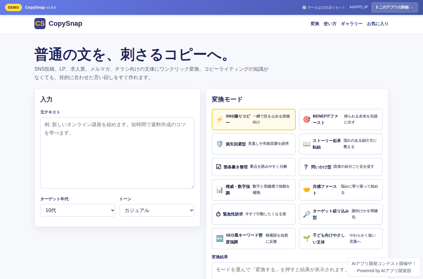
Task: Open the ターゲット年代 dropdown showing 10代
Action: [78, 210]
